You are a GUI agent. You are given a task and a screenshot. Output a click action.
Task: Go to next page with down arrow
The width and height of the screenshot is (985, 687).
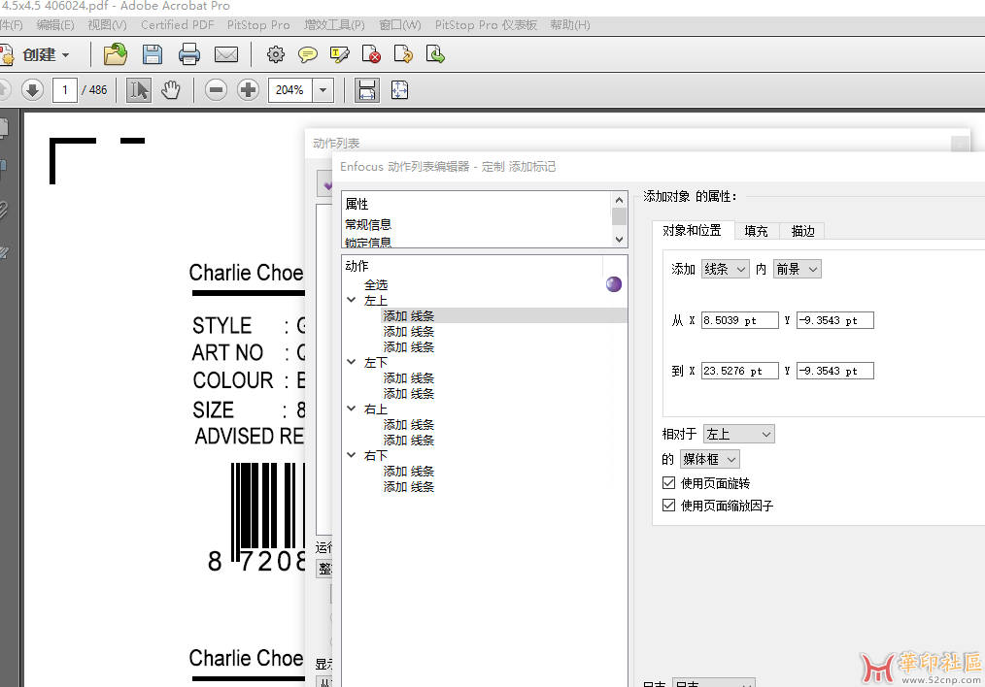pos(32,89)
